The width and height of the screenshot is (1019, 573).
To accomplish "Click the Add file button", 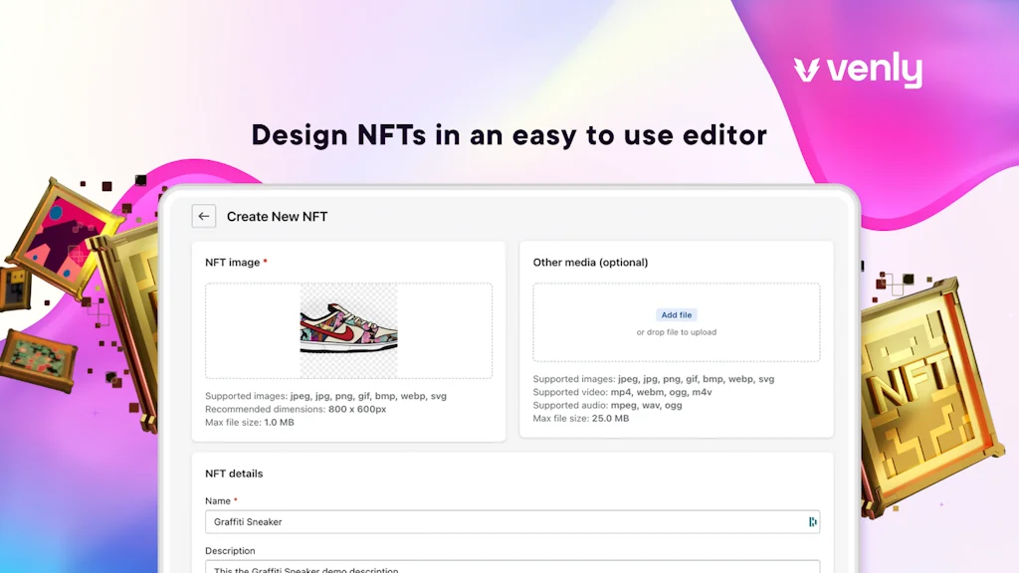I will [676, 313].
